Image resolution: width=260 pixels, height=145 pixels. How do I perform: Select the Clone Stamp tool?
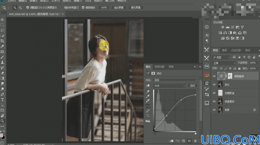coord(2,62)
